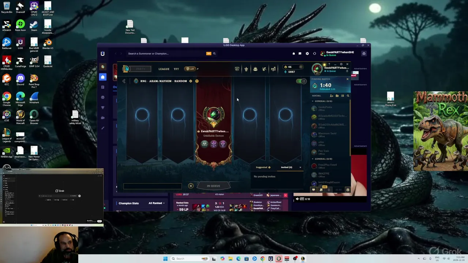This screenshot has height=263, width=468.
Task: Open Blender 4.5 desktop shortcut
Action: tap(48, 44)
